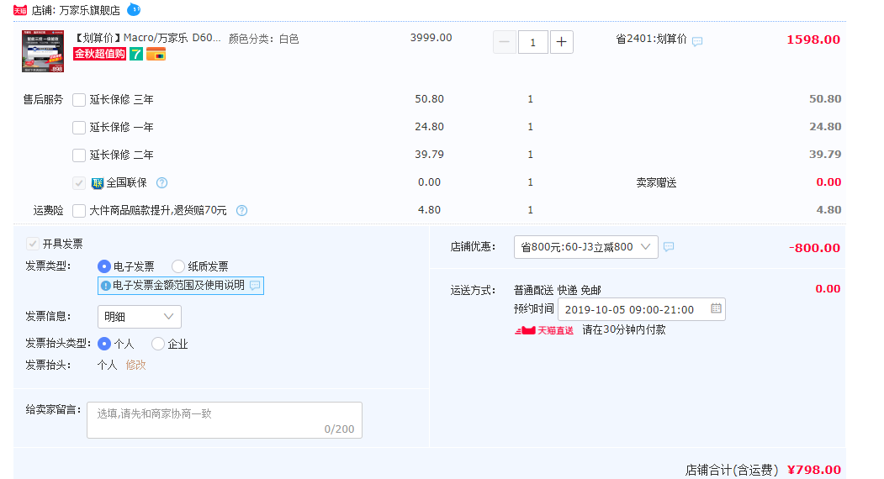Click the 卖家赠送 label

pos(656,182)
